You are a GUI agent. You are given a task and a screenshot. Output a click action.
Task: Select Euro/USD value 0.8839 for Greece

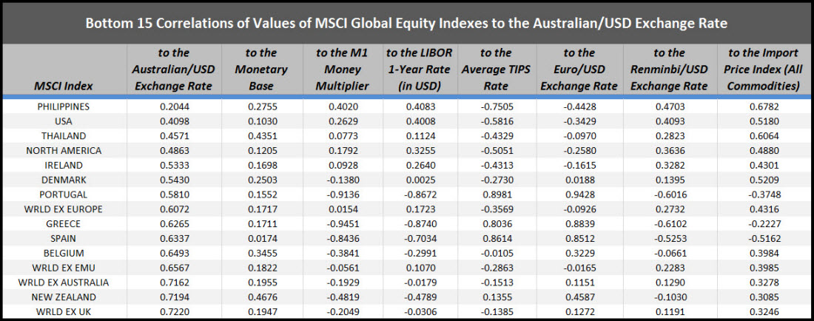click(x=579, y=224)
